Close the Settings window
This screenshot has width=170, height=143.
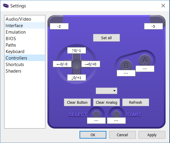pyautogui.click(x=163, y=6)
